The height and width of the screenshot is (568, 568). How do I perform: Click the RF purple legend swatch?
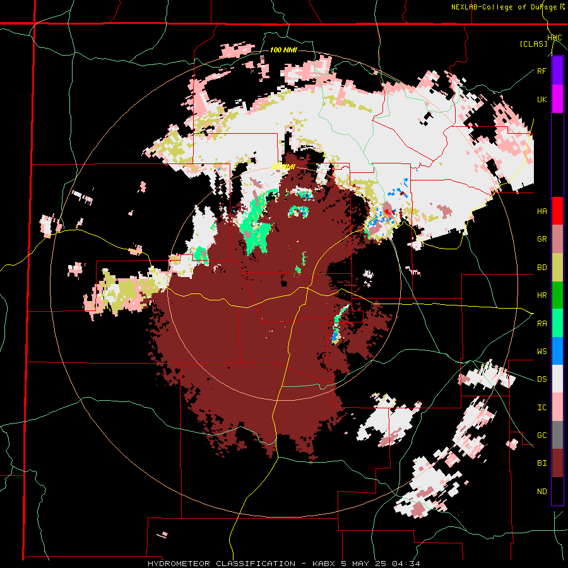(557, 71)
